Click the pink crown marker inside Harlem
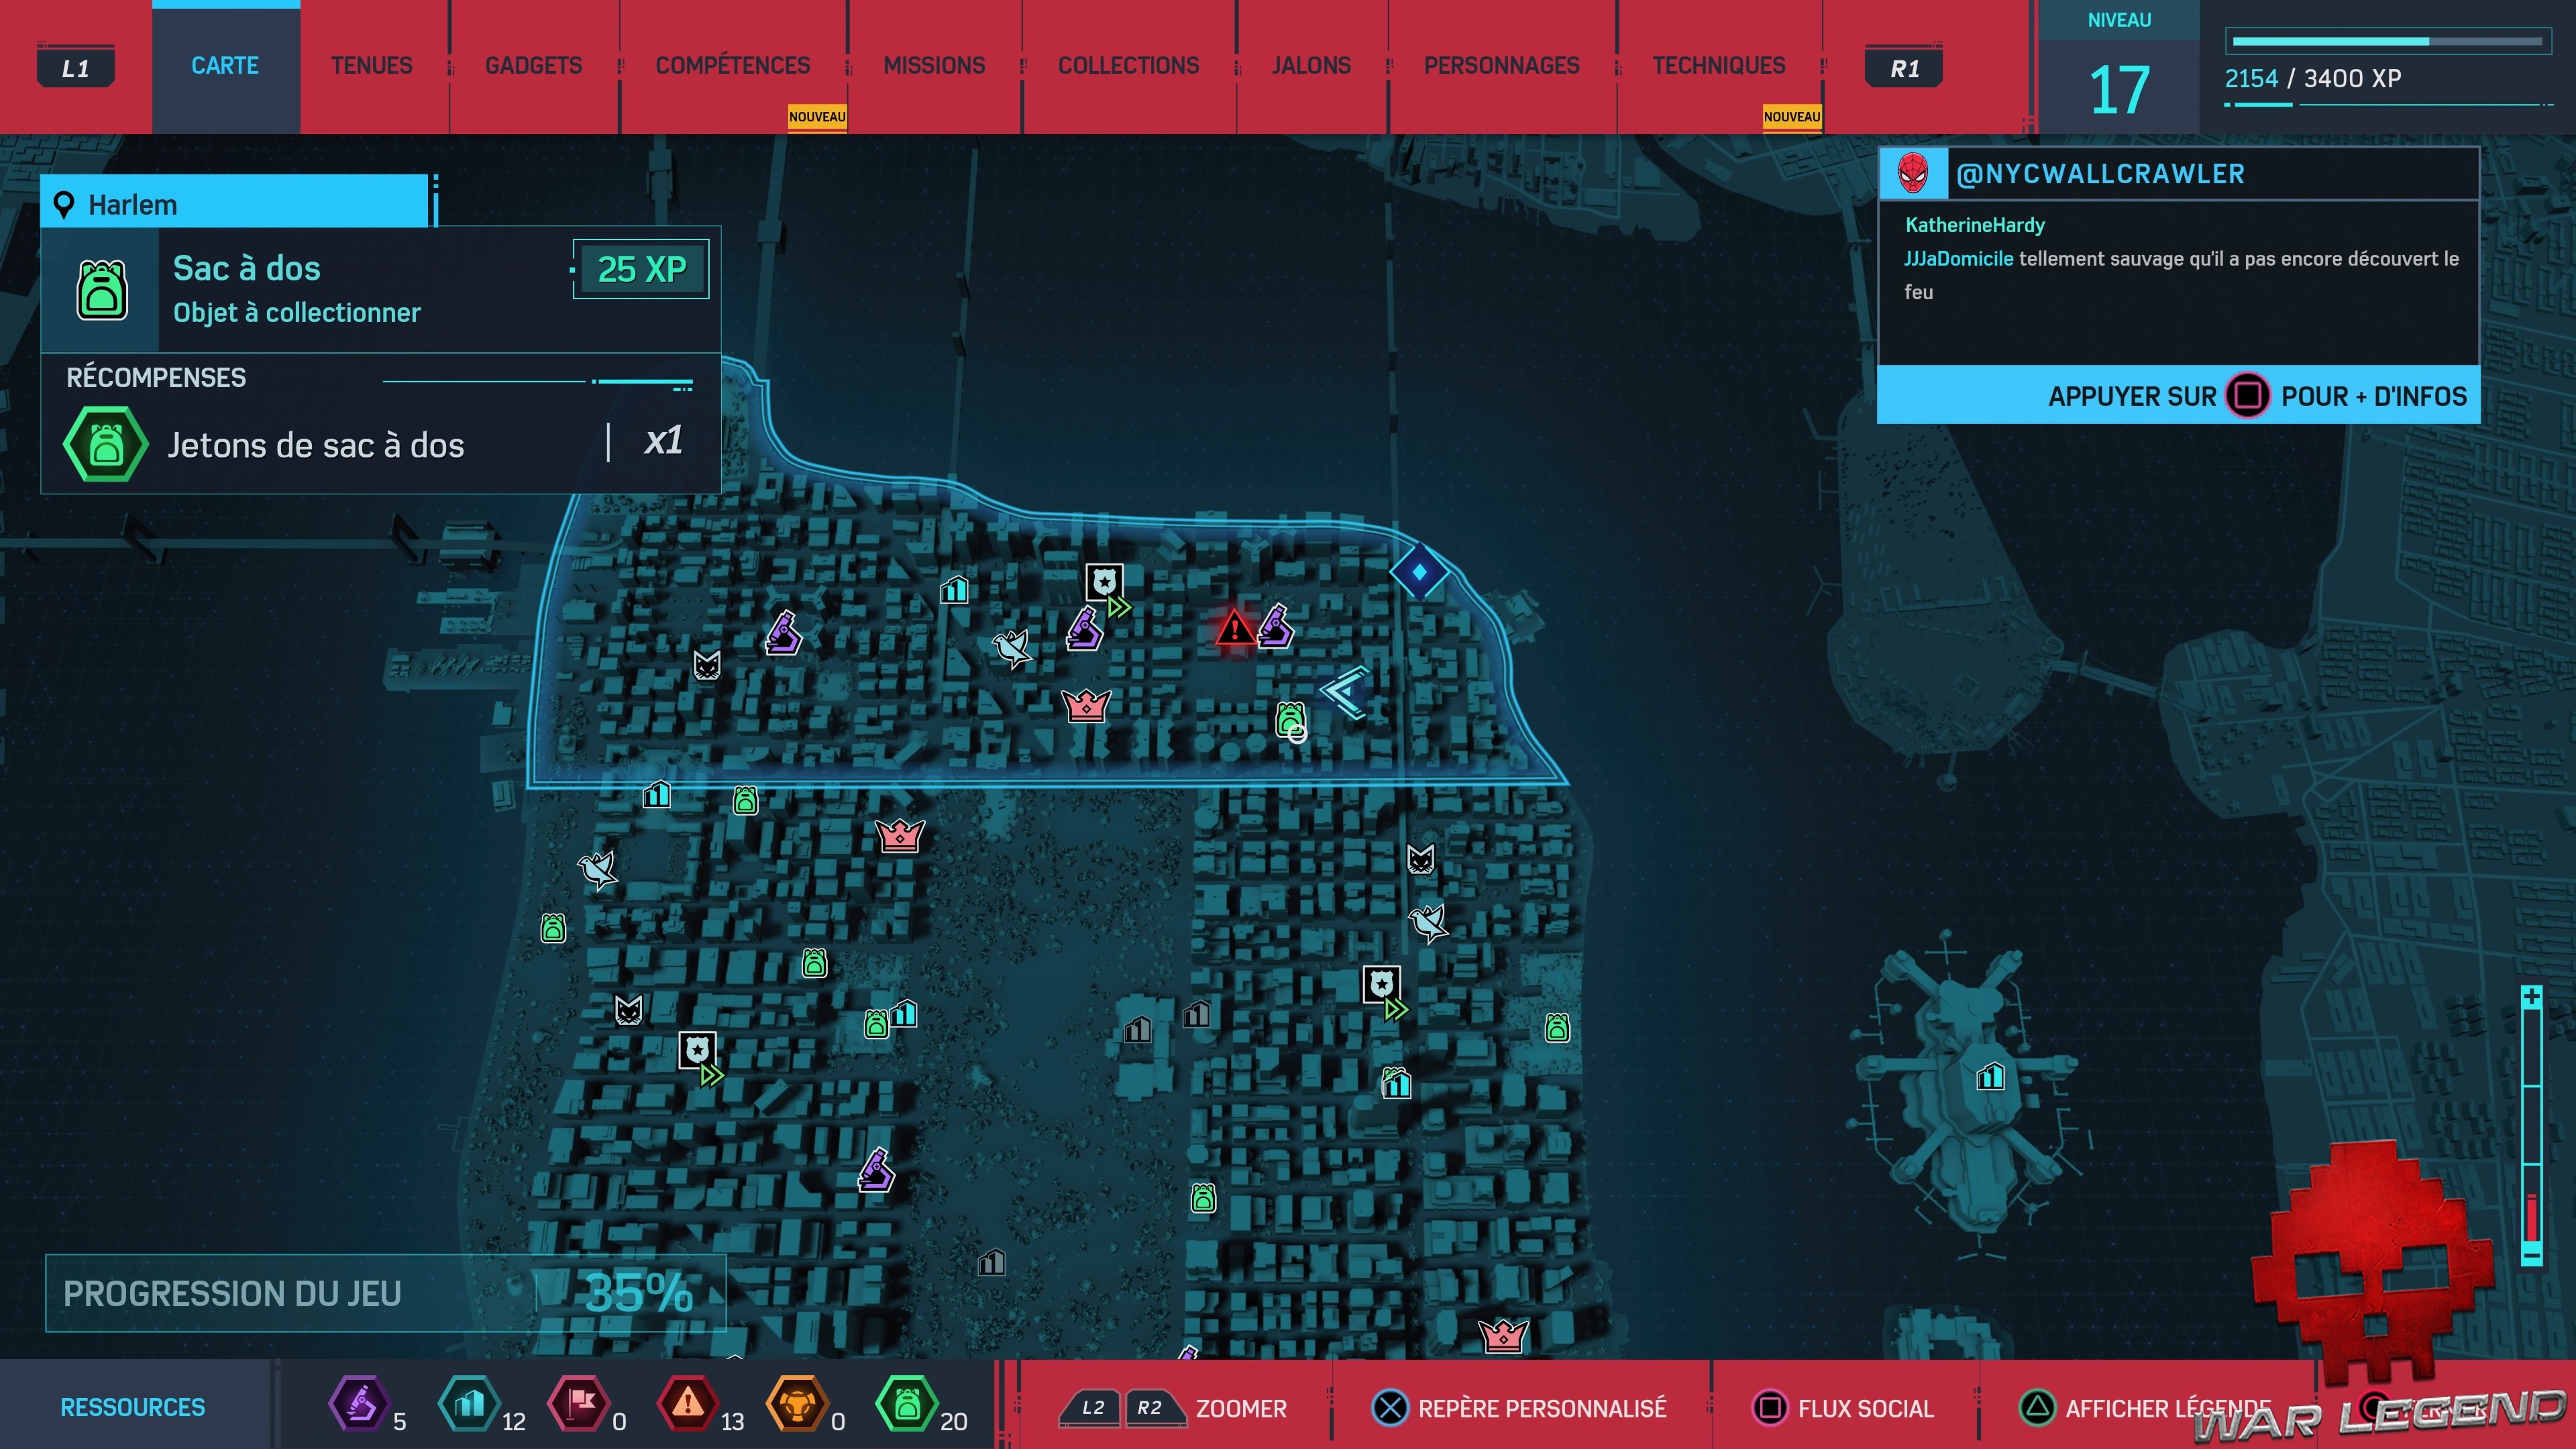The height and width of the screenshot is (1449, 2576). (1087, 706)
